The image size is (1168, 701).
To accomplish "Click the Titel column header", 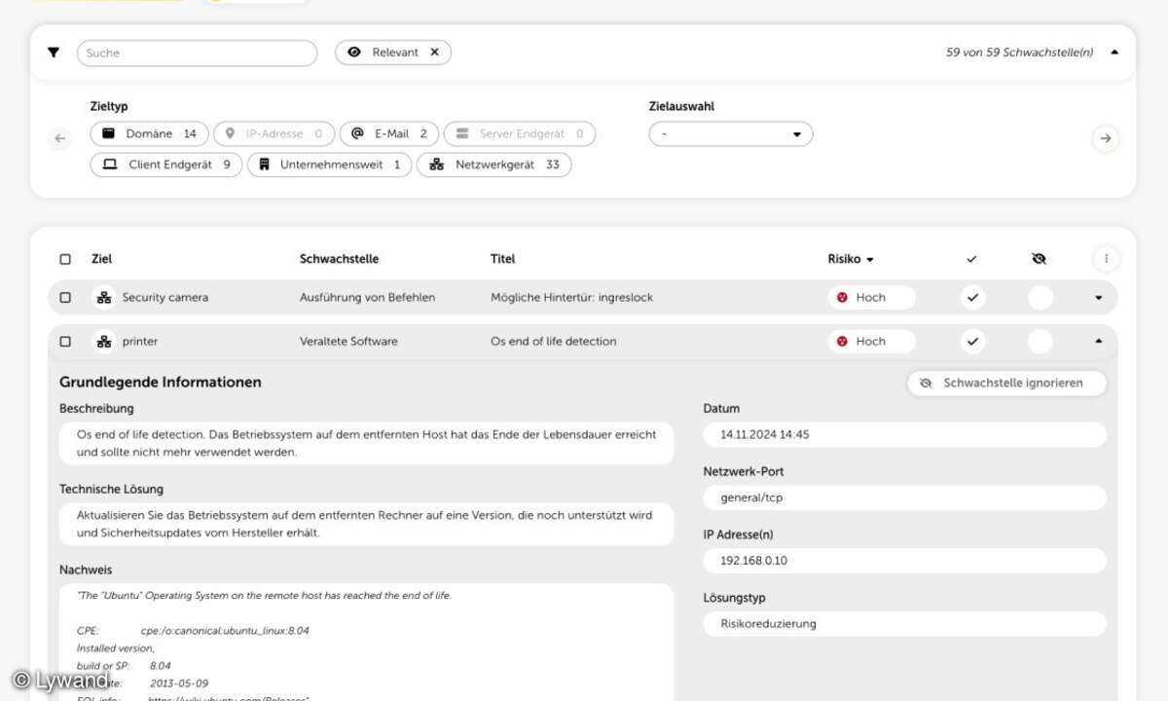I will tap(502, 259).
